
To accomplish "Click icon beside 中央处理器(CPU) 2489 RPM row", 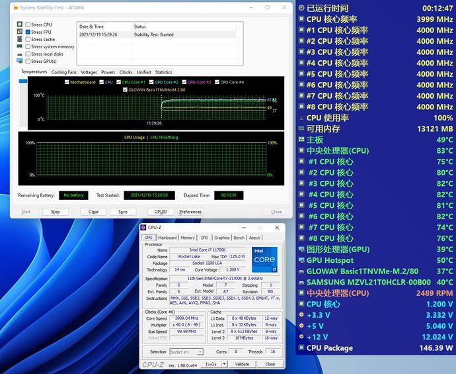I will coord(301,293).
